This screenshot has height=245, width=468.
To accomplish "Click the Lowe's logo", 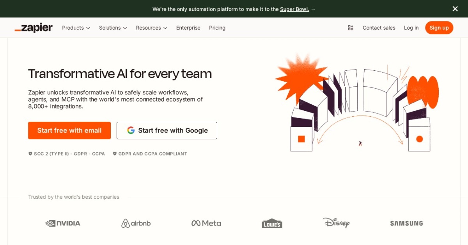I will click(x=272, y=223).
